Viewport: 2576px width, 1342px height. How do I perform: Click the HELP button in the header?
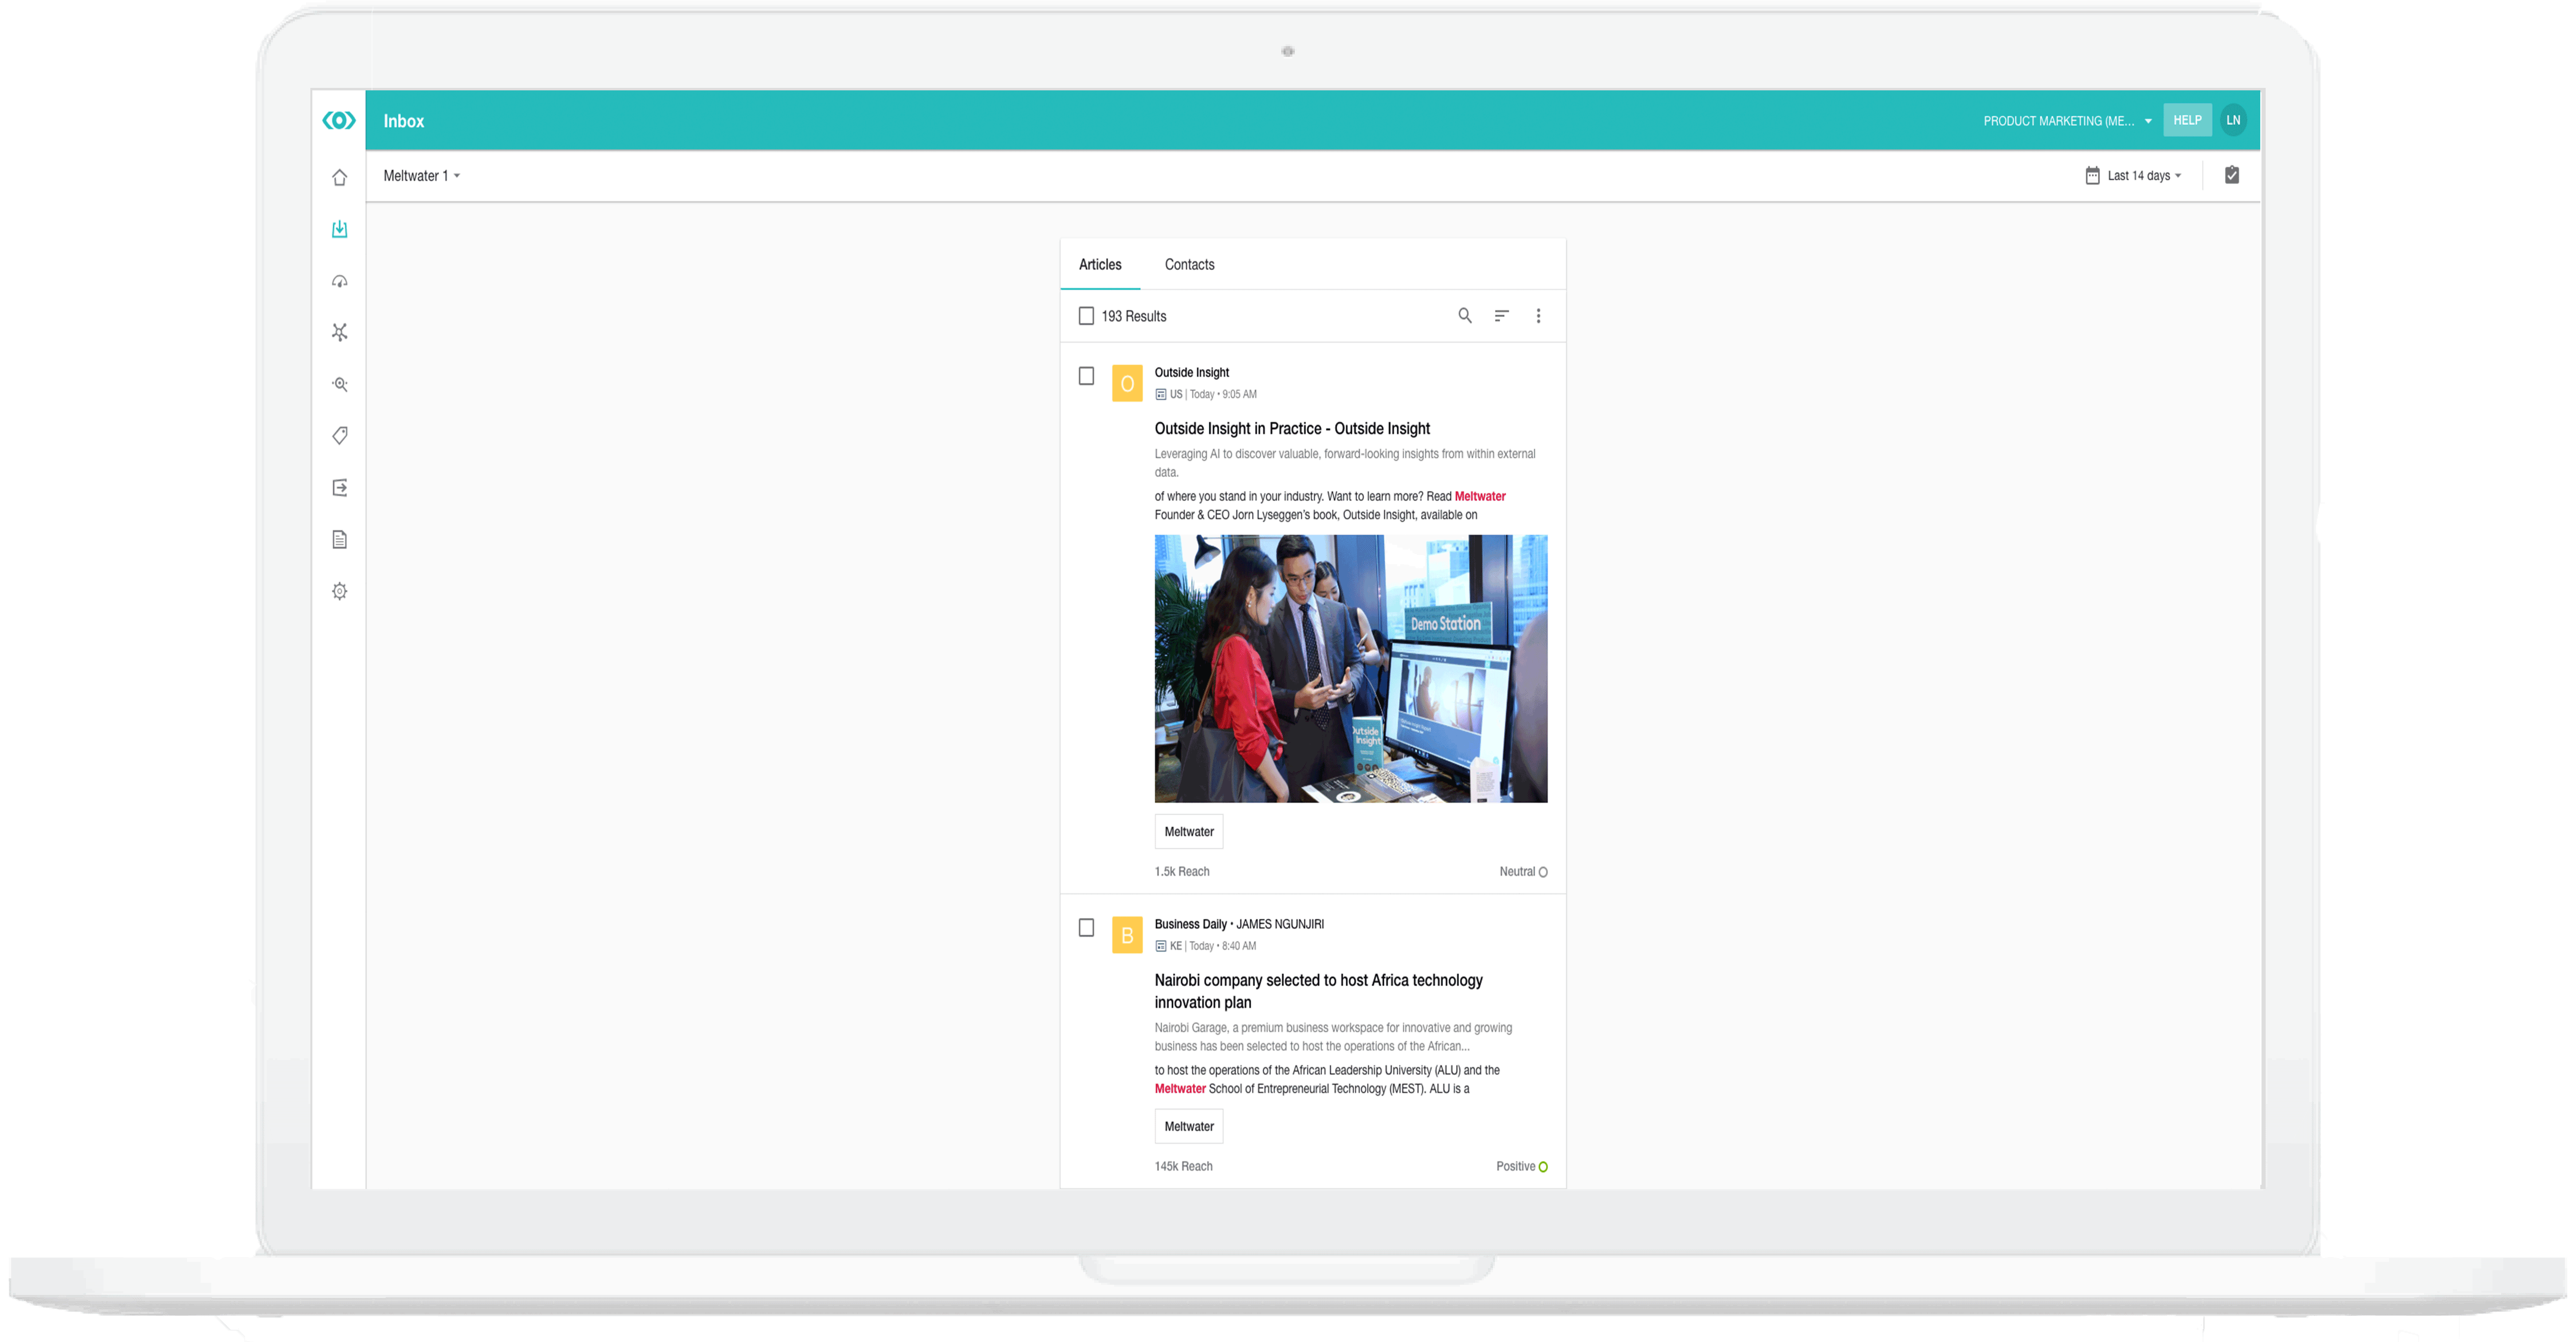[x=2186, y=120]
